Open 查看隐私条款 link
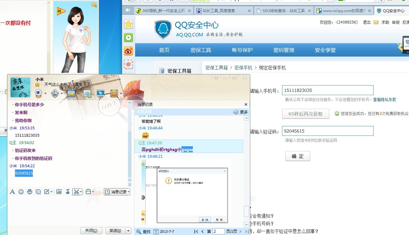Screen dimensions: 409x235 [x=385, y=100]
